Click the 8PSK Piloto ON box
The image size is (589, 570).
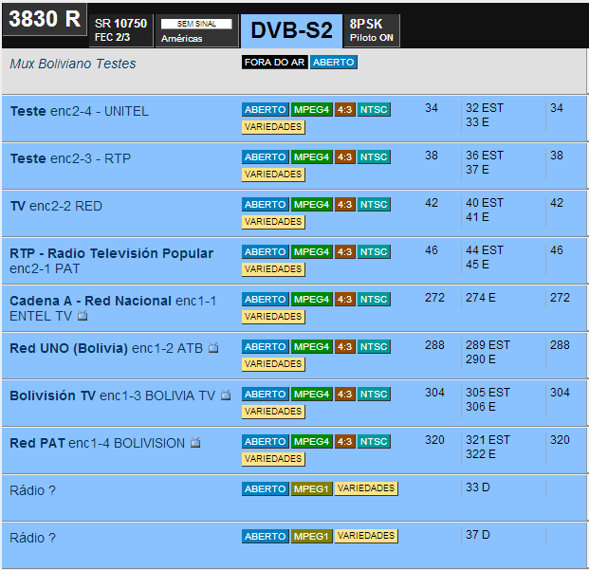pyautogui.click(x=372, y=30)
